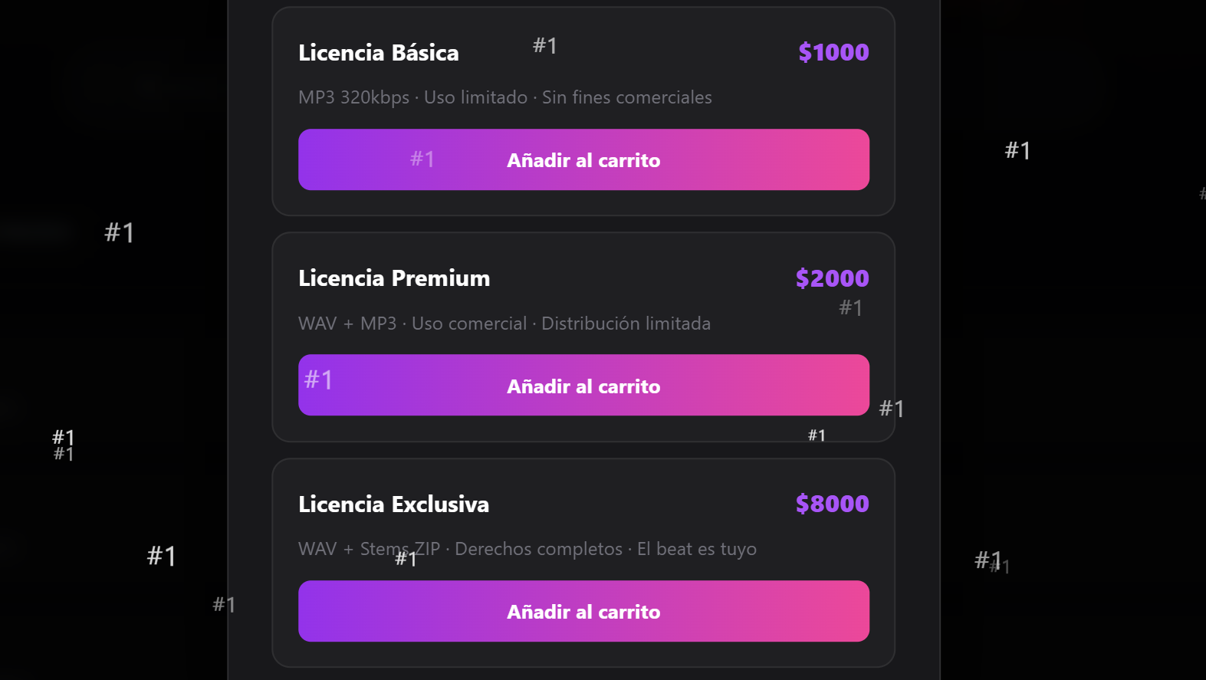
Task: Click the WAV + Stems ZIP description text
Action: pos(369,549)
